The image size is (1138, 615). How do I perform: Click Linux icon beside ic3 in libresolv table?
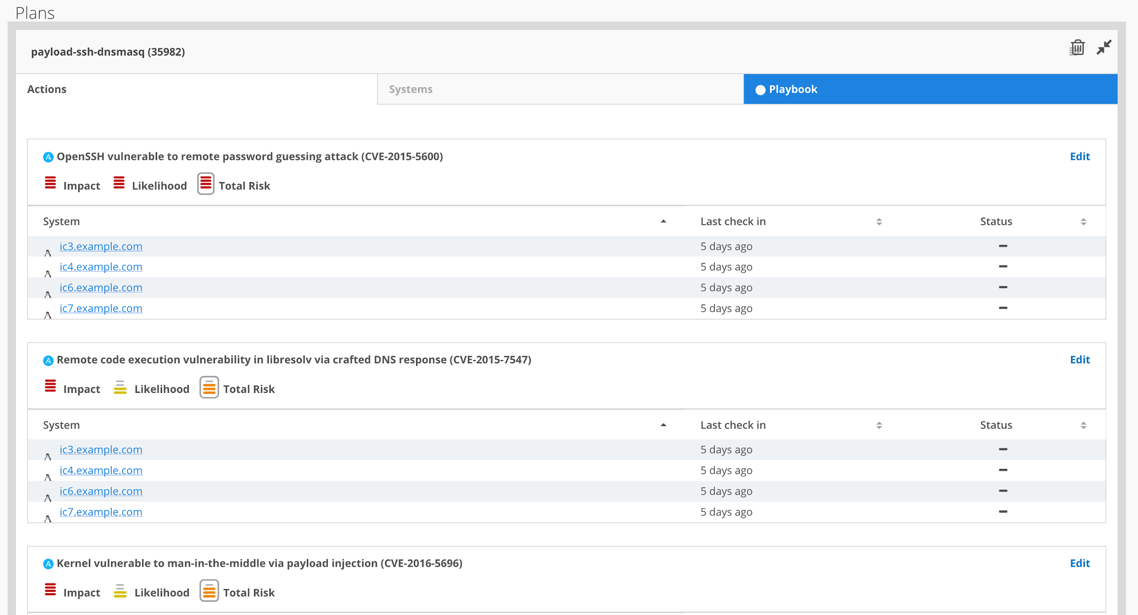click(x=48, y=457)
